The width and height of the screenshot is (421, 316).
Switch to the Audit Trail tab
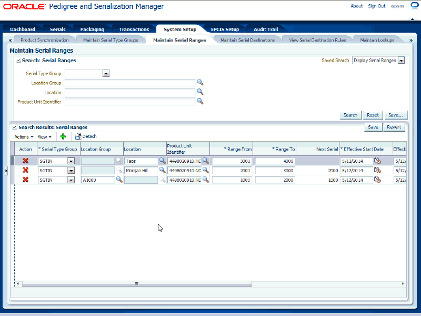(x=266, y=29)
